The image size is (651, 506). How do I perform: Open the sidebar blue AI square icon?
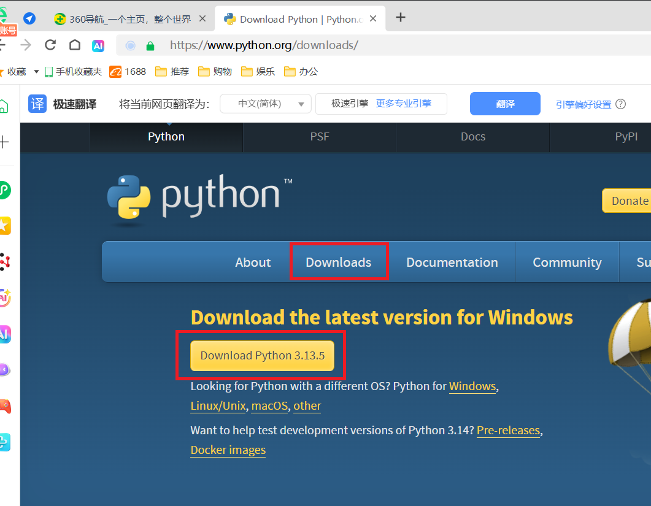[4, 334]
